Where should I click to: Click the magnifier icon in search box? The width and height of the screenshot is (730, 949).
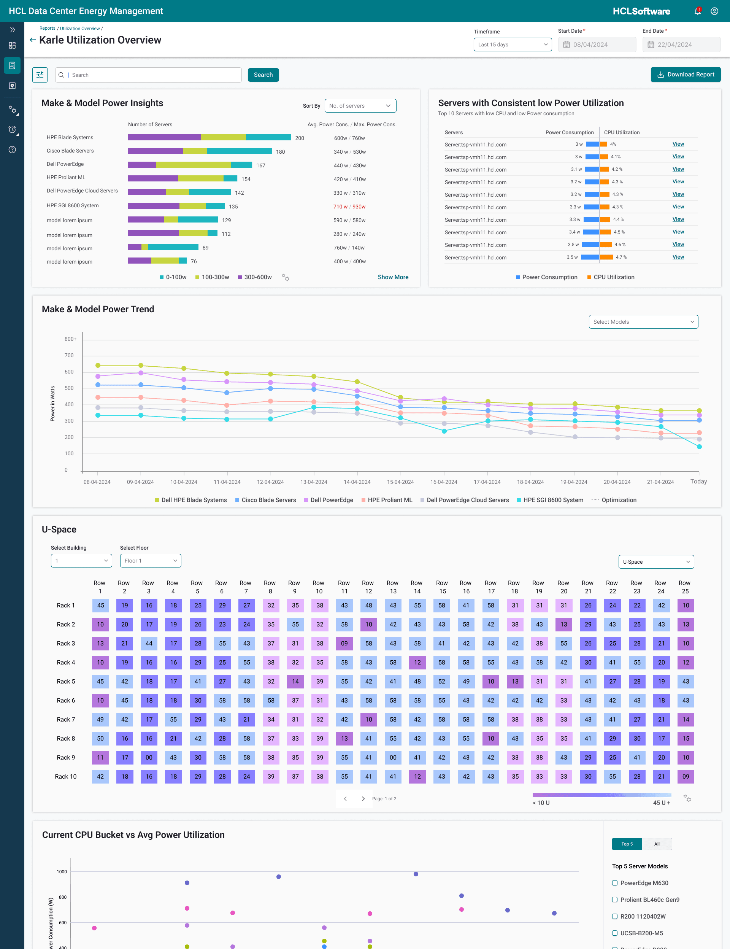point(61,75)
